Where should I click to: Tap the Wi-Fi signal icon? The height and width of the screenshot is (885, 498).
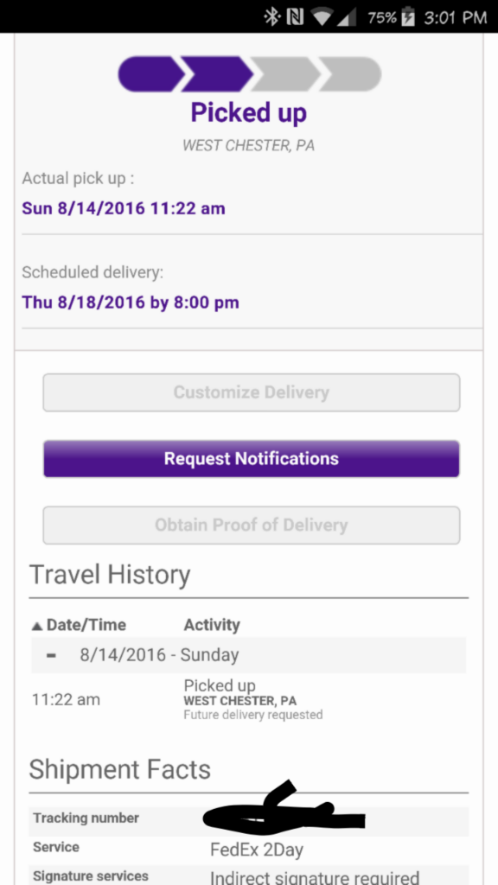[322, 17]
